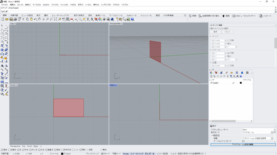Click the Cut scissors icon

(x=23, y=19)
